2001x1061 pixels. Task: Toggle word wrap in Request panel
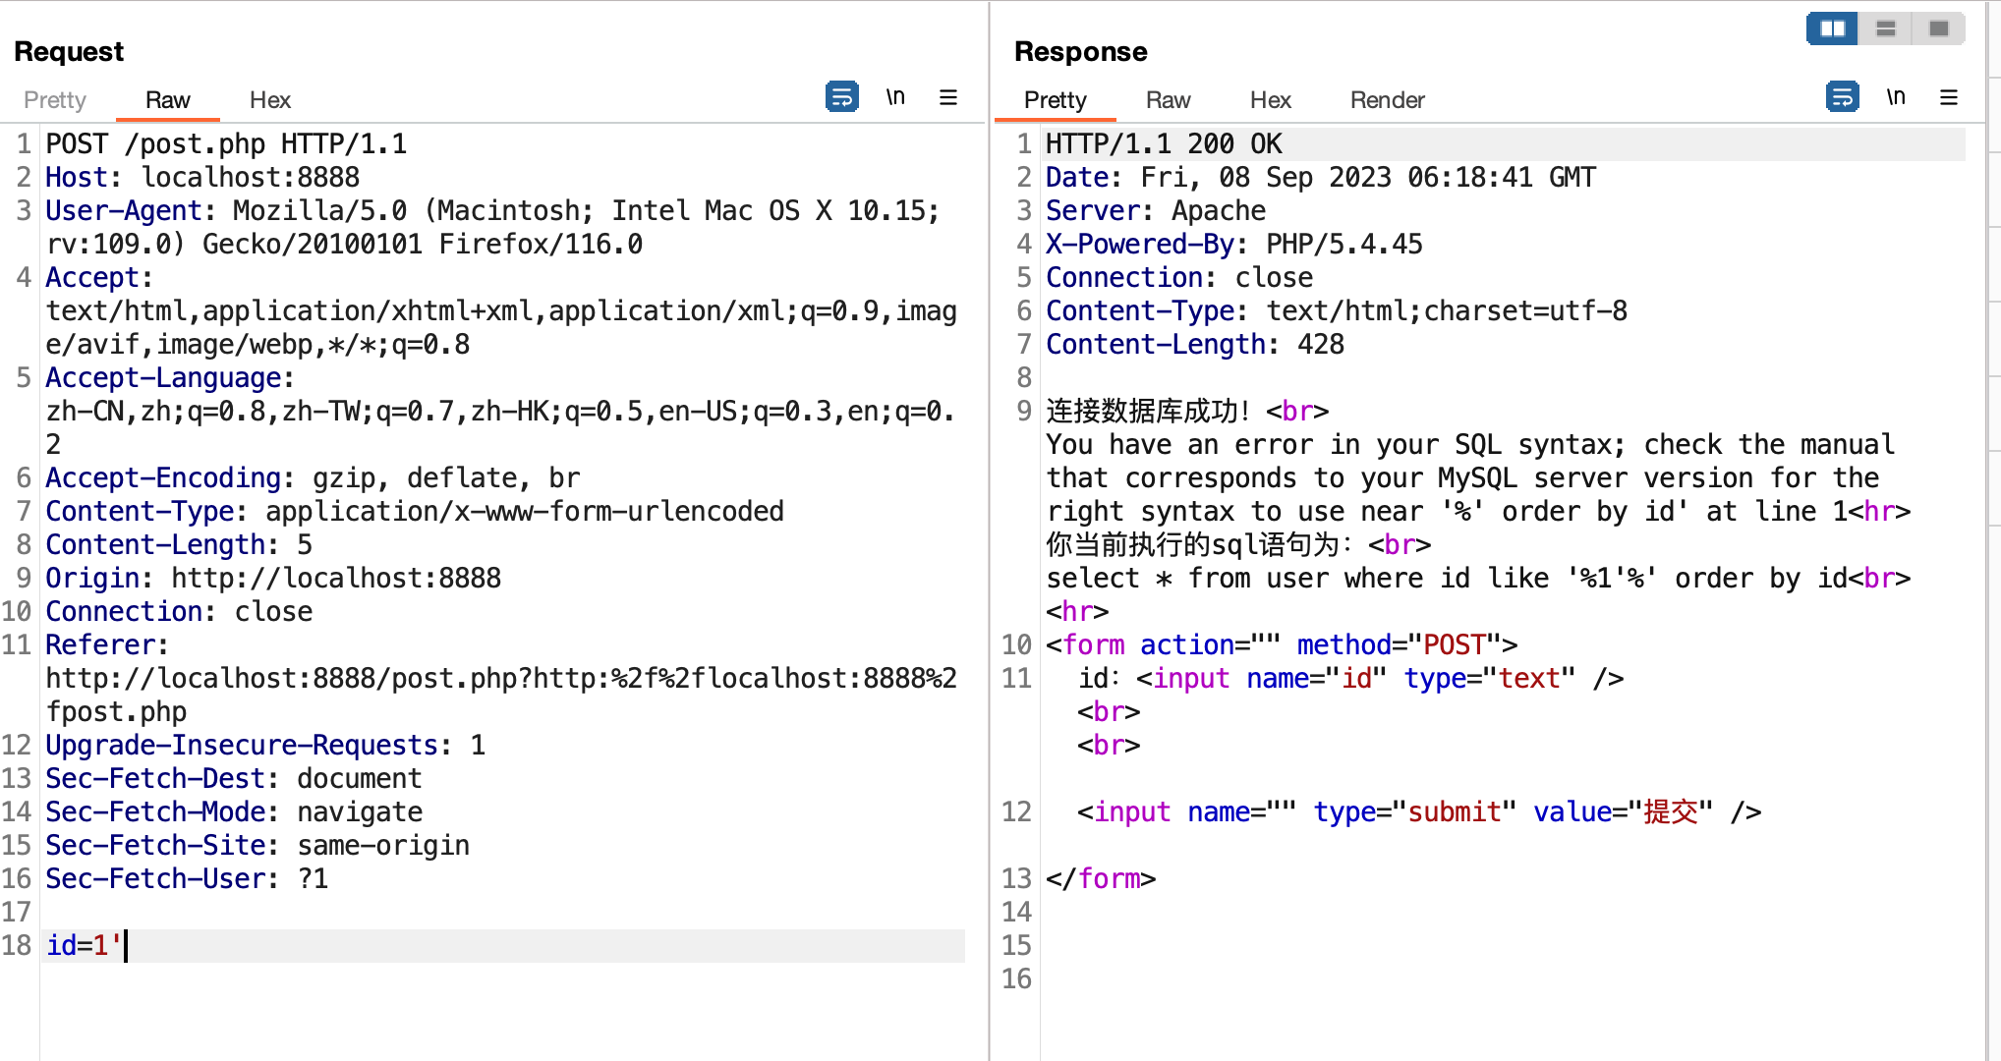point(842,97)
